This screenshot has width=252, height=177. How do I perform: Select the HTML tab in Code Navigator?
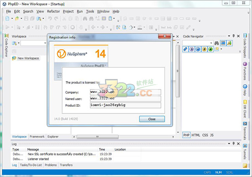point(196,135)
